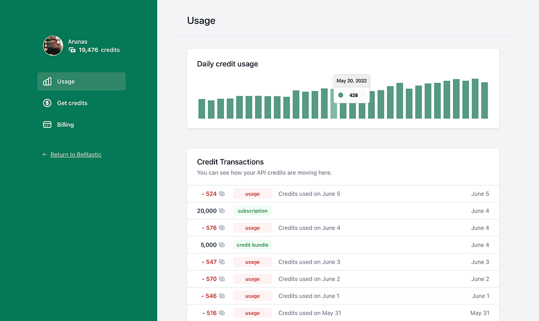Click the green dot in chart tooltip

coord(341,95)
